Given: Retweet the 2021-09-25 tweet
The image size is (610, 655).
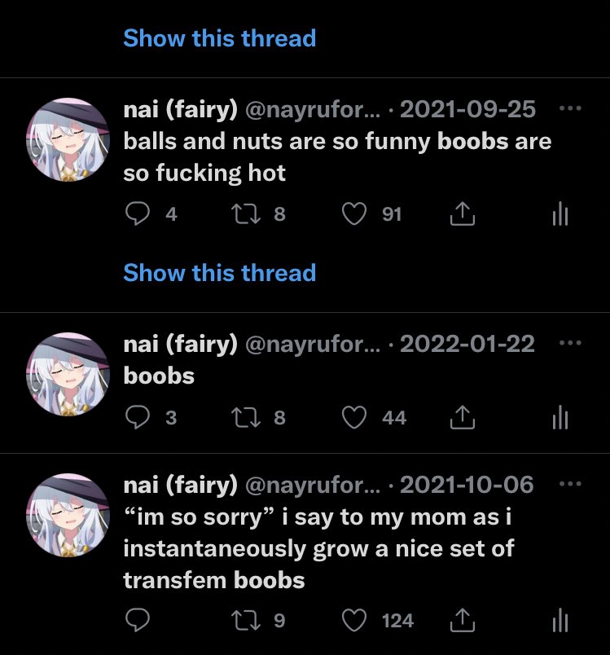Looking at the screenshot, I should pos(246,214).
